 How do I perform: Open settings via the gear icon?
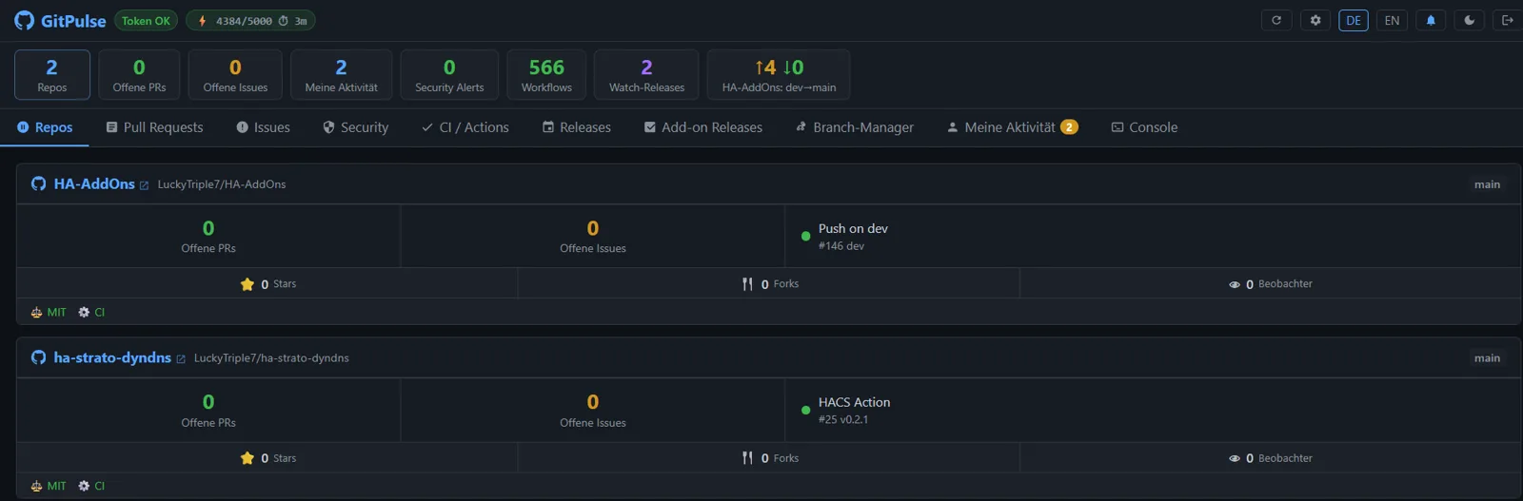[x=1315, y=20]
